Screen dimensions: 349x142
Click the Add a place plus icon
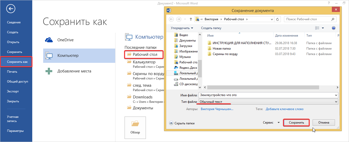[x=49, y=71]
